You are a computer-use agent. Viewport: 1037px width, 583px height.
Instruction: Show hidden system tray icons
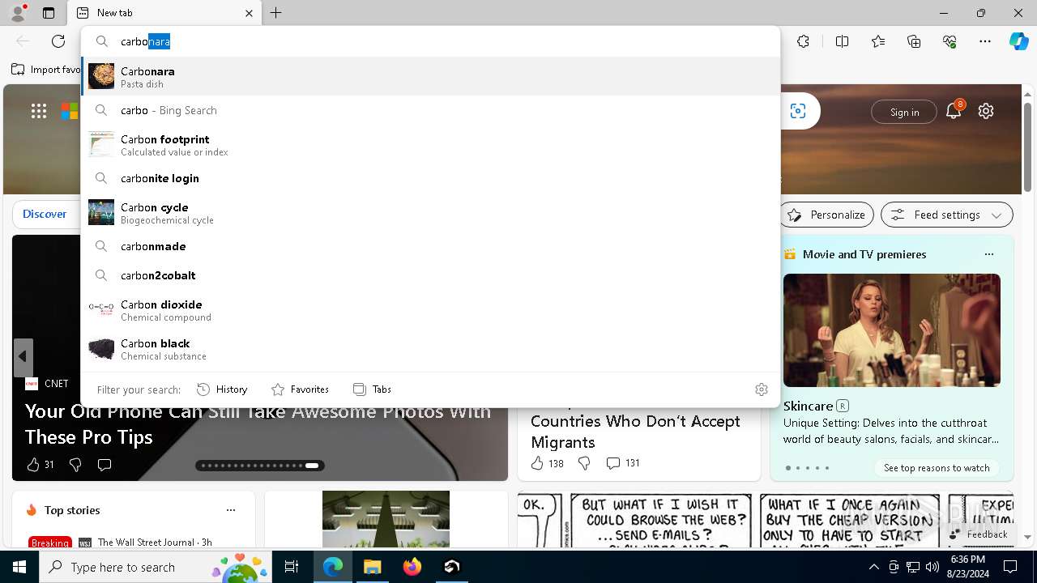pos(873,567)
